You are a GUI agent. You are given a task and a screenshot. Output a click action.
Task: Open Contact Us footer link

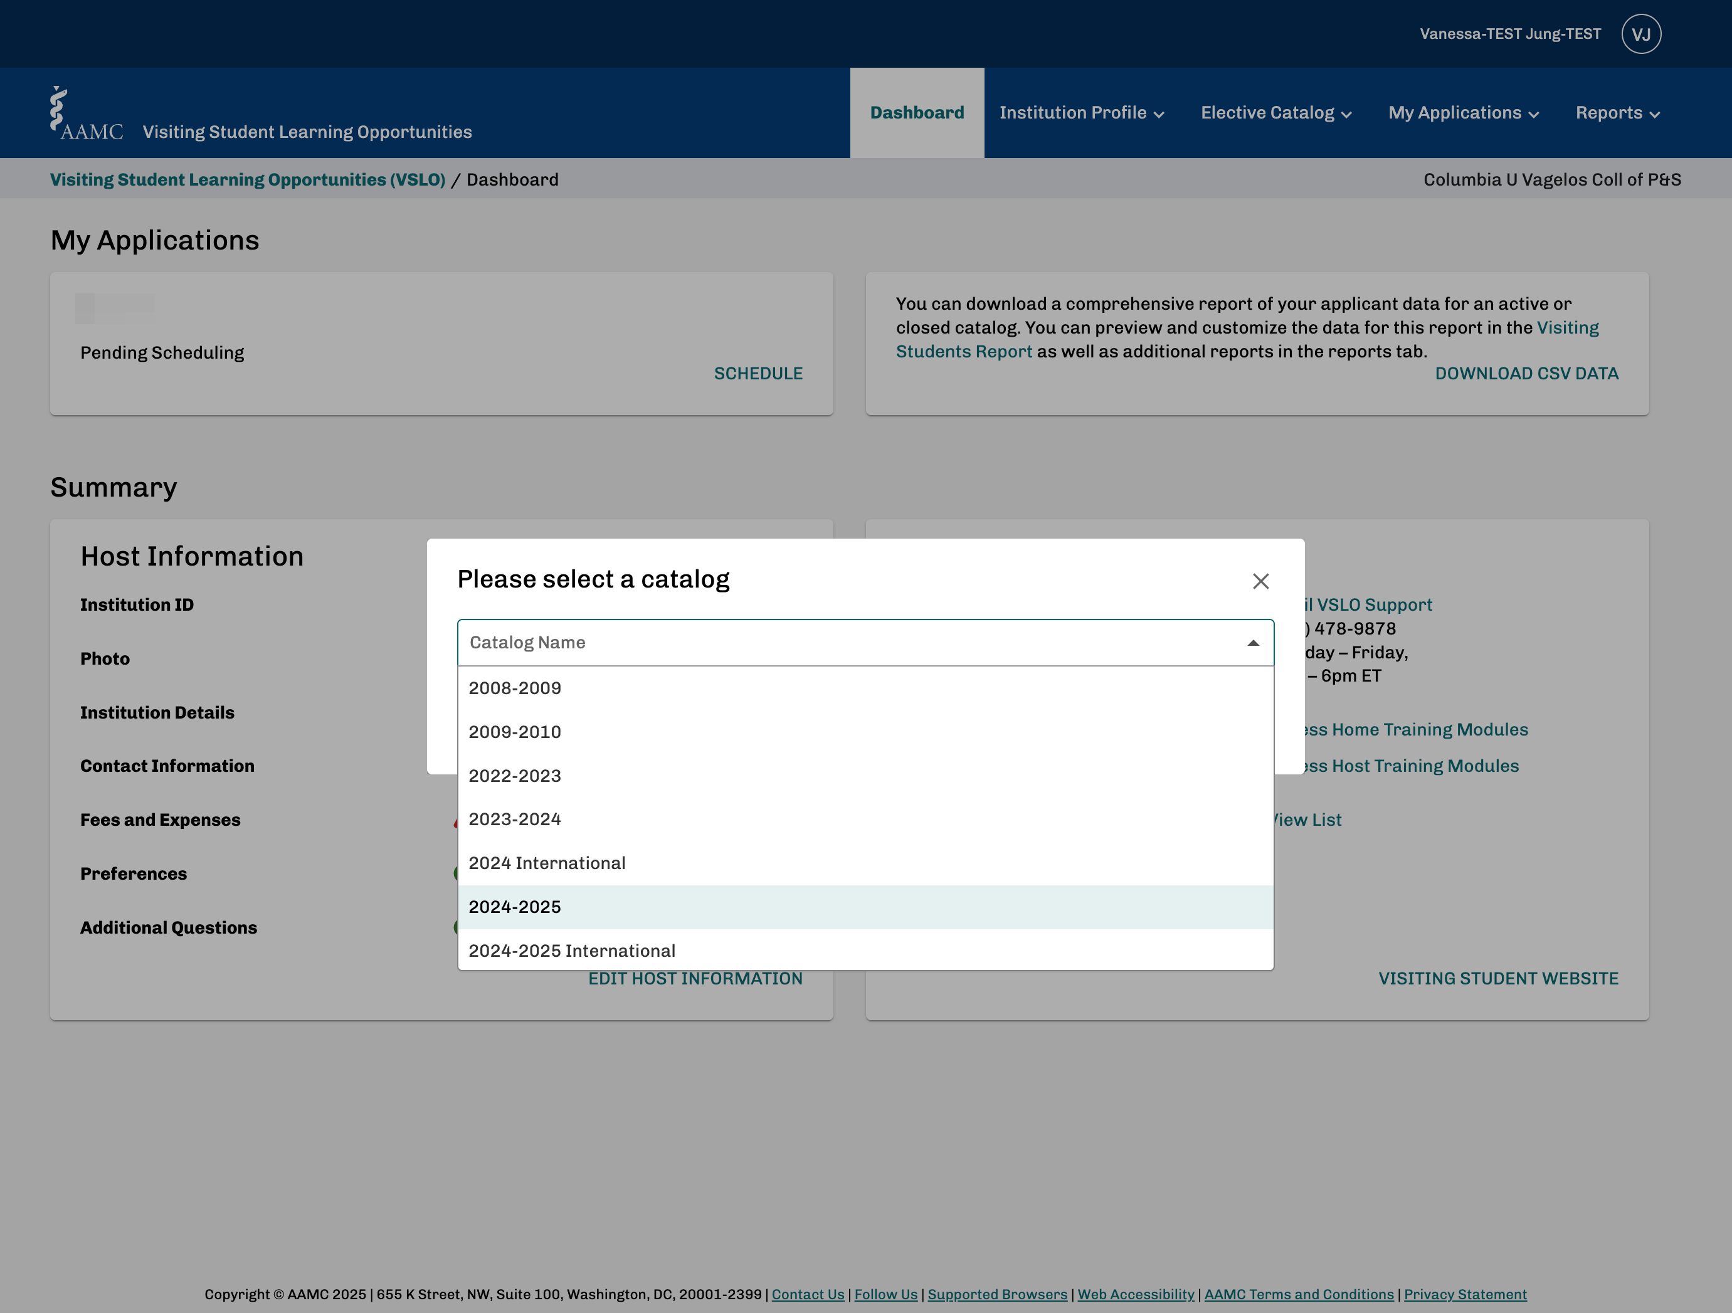pos(807,1294)
